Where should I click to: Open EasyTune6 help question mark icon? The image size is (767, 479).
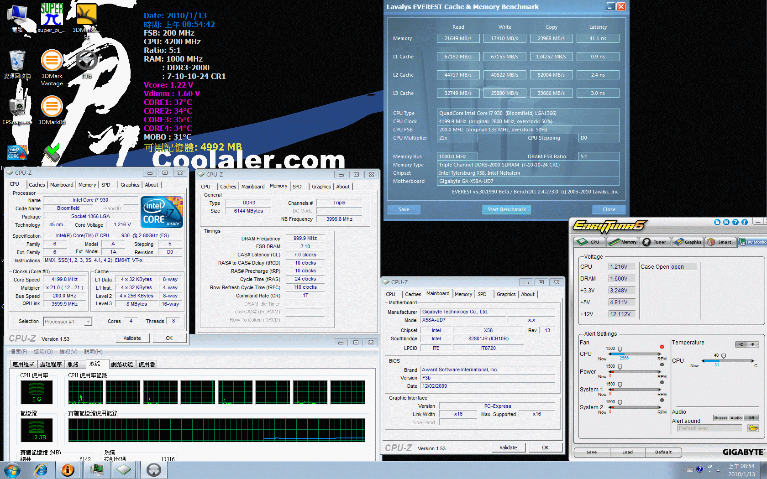(x=735, y=222)
